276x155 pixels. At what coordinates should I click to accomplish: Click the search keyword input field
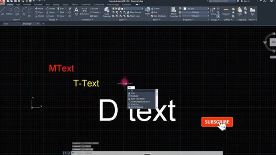(x=222, y=1)
